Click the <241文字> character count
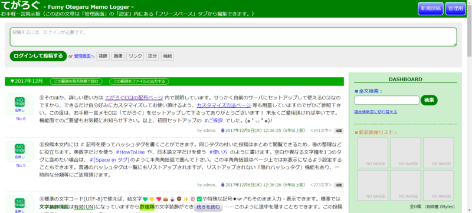 320,131
